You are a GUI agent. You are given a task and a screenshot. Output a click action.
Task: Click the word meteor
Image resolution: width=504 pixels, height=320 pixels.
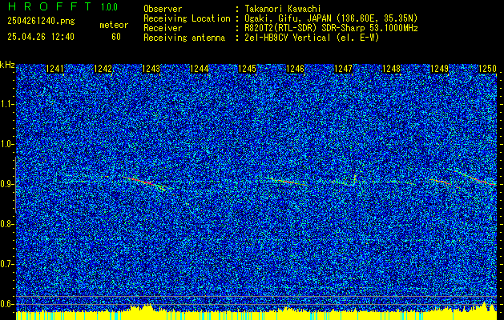[x=114, y=25]
